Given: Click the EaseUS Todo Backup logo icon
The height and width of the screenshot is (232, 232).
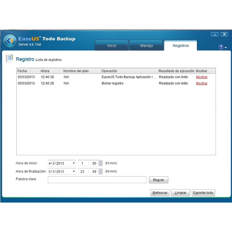Looking at the screenshot, I should click(x=10, y=41).
